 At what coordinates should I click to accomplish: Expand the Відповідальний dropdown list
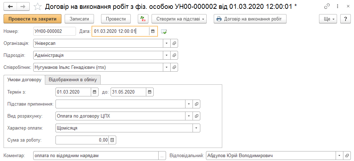tap(339, 156)
